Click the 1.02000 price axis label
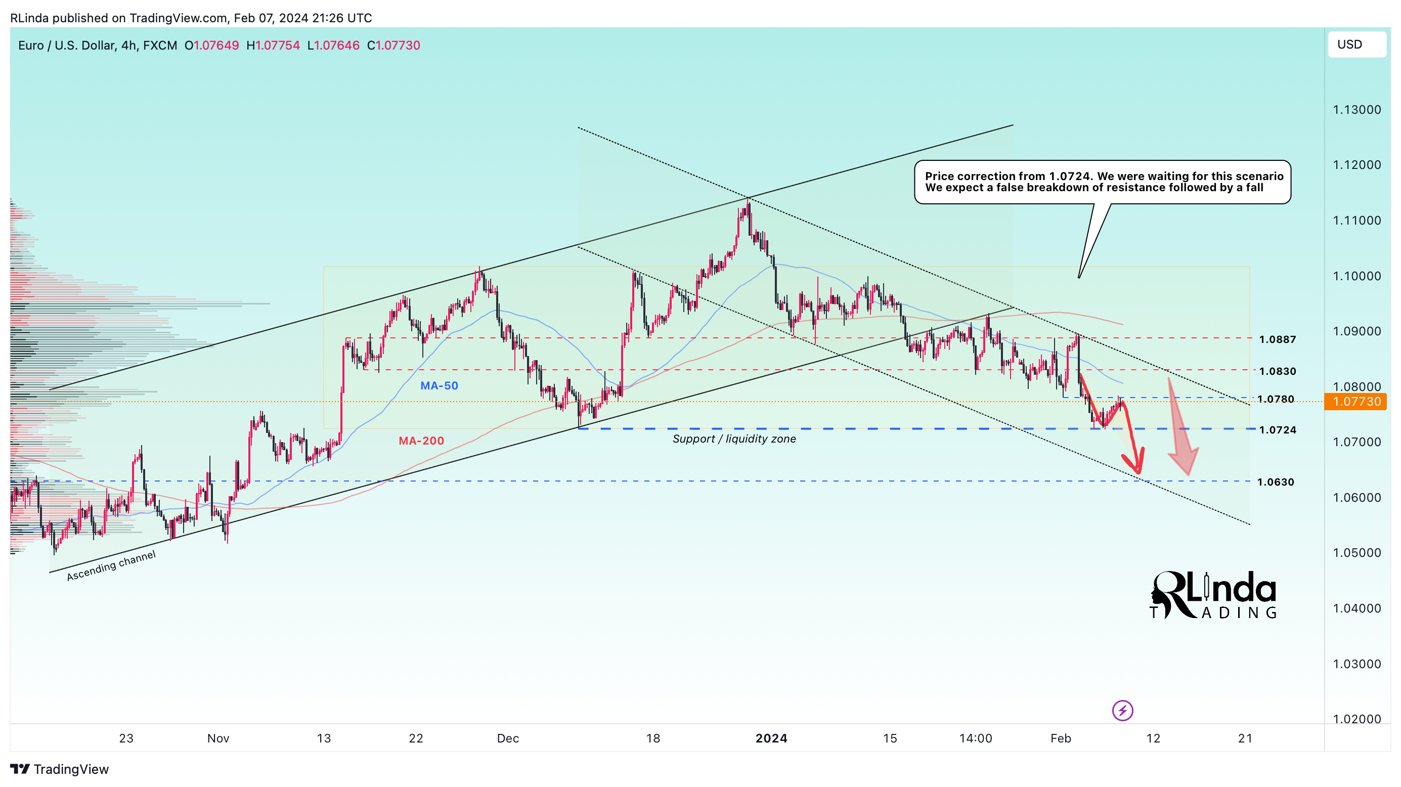This screenshot has height=787, width=1401. [1357, 719]
